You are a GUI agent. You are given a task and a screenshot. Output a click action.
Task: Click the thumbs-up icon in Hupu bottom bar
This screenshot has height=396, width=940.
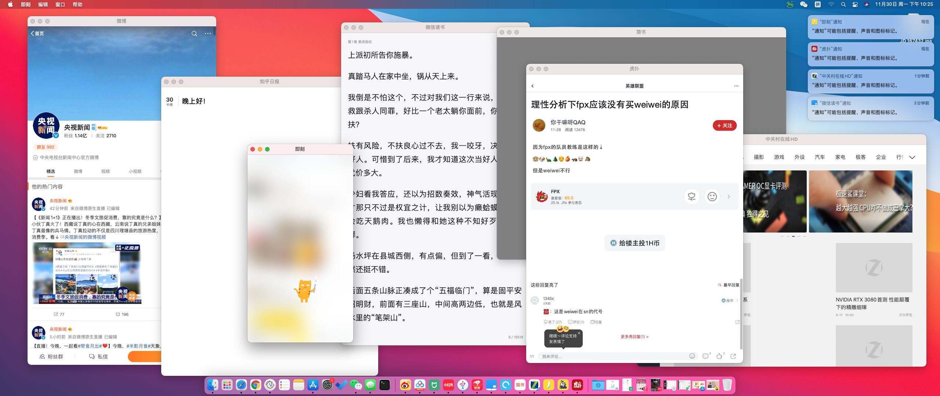click(719, 356)
